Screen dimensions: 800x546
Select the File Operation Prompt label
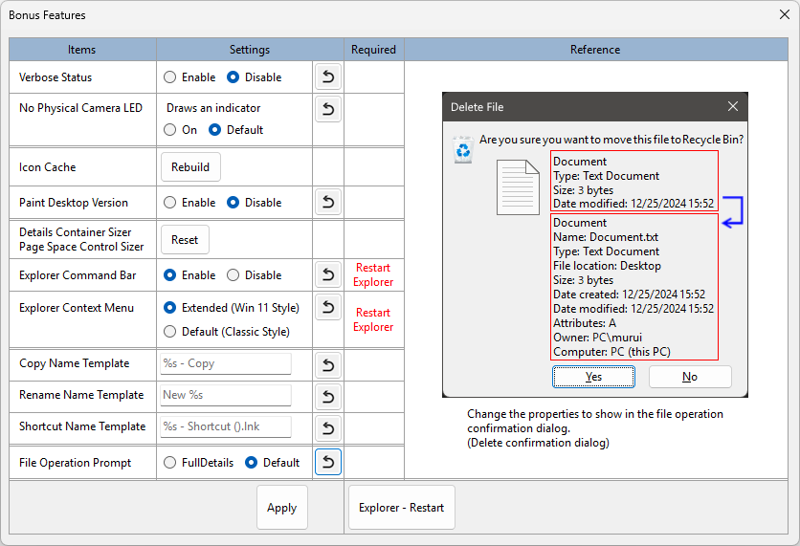pos(75,463)
